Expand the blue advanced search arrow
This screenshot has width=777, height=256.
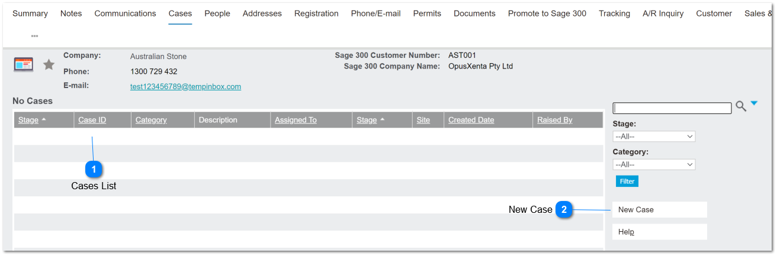(754, 103)
